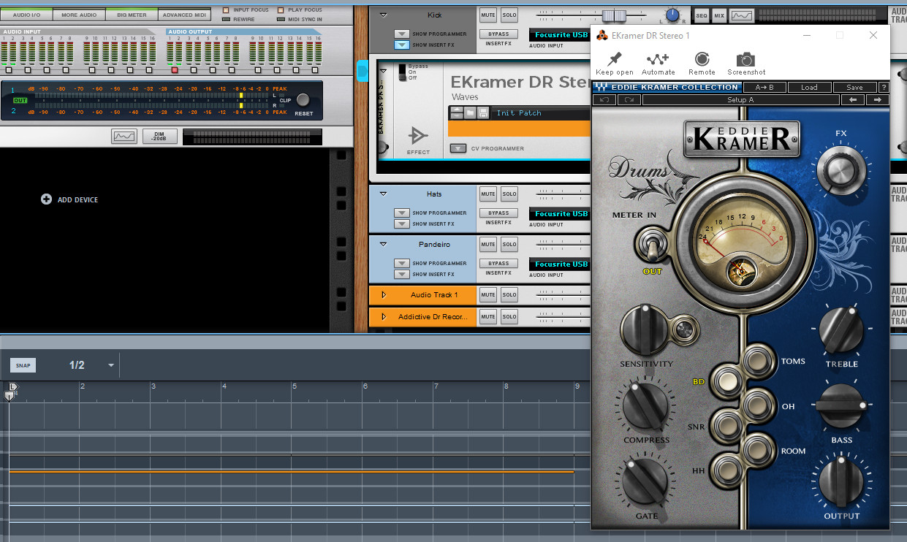Flip the EKramer Bypass/On/Off switch
This screenshot has height=542, width=907.
pyautogui.click(x=401, y=72)
